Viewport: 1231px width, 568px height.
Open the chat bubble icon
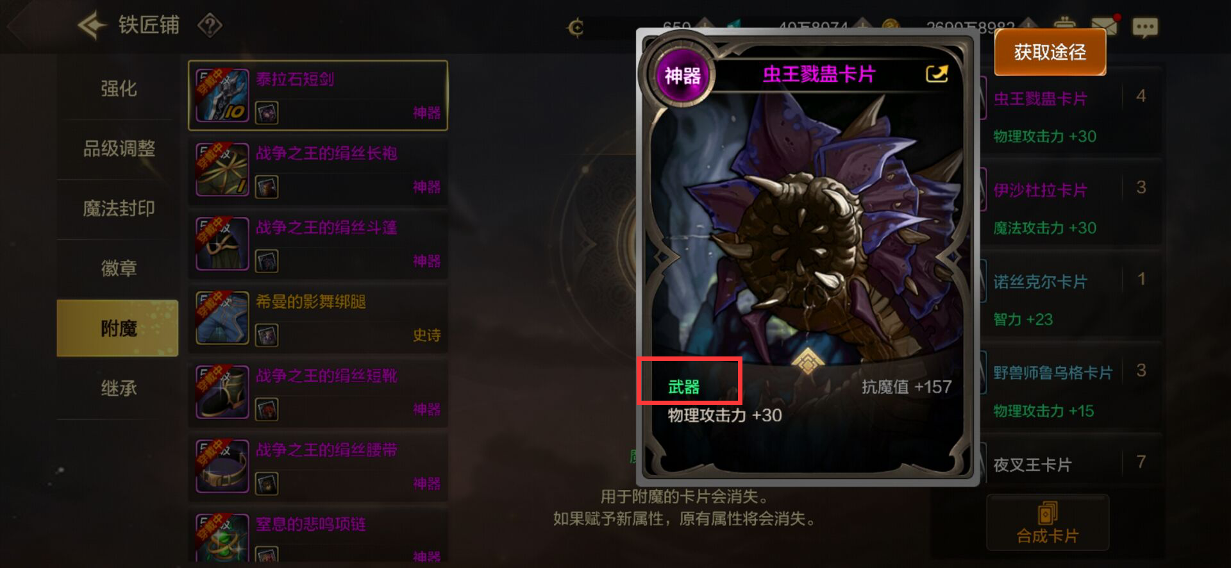1145,28
